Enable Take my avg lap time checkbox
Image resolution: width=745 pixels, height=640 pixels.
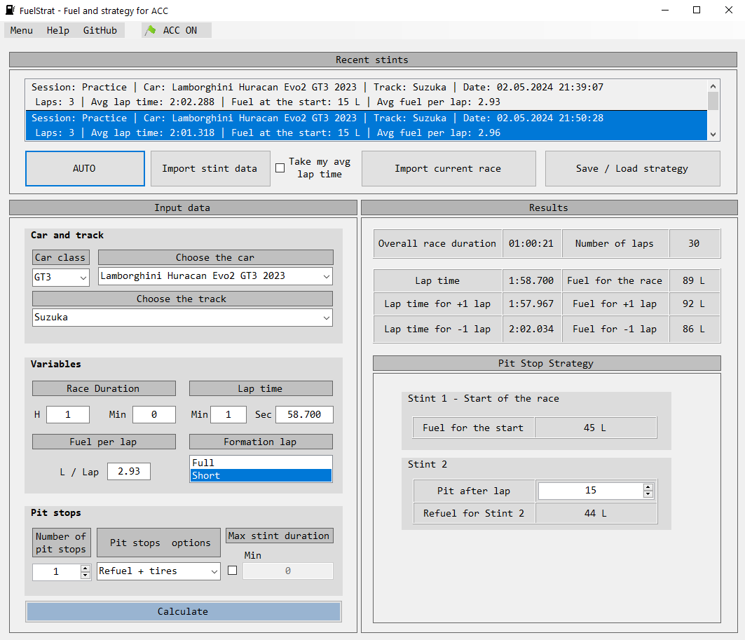(280, 168)
